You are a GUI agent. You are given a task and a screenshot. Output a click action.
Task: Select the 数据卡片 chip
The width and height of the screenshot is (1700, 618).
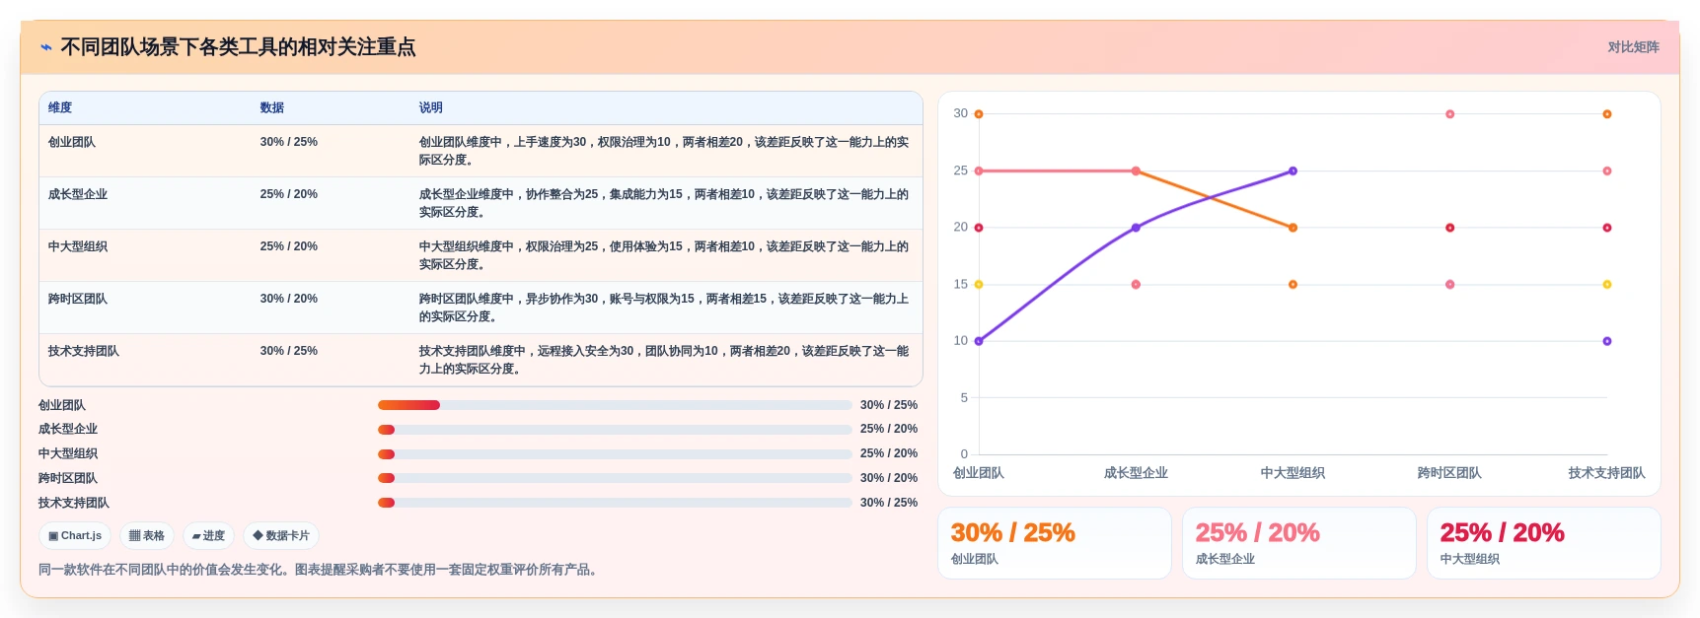tap(281, 536)
